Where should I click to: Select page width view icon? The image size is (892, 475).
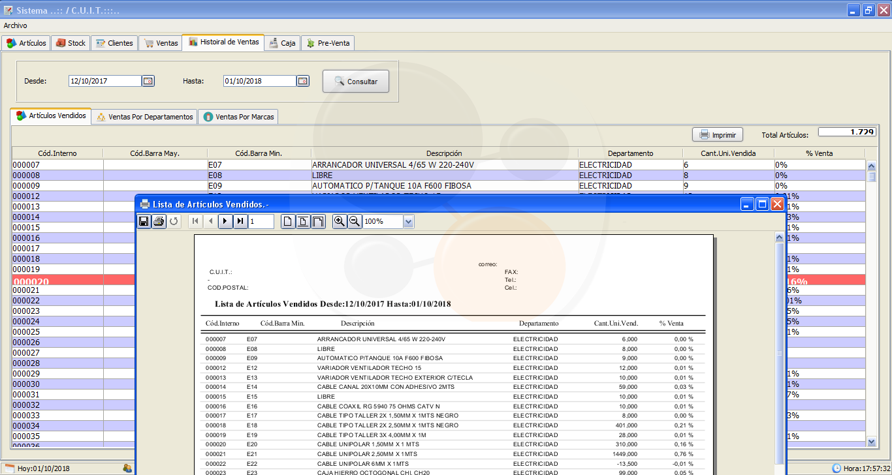303,222
